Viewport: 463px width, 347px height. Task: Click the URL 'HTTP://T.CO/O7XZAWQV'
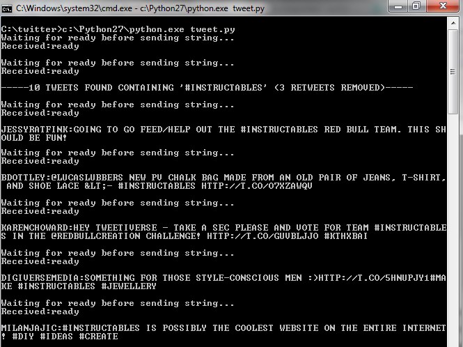click(x=257, y=186)
